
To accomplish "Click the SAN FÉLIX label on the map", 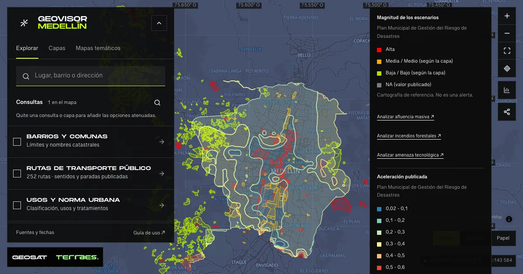I will (x=251, y=49).
